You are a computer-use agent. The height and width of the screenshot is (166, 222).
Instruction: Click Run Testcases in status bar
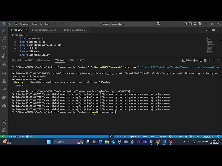[x=15, y=137]
